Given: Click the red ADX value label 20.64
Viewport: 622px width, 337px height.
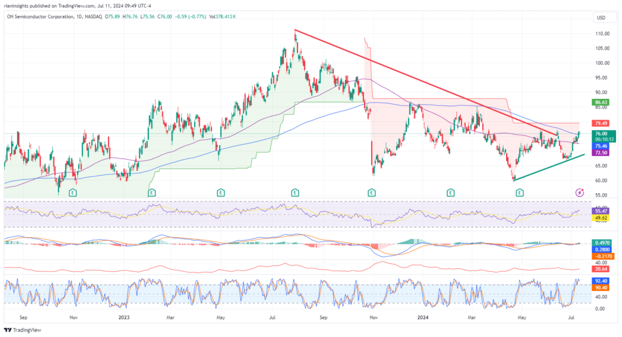Looking at the screenshot, I should pyautogui.click(x=601, y=269).
